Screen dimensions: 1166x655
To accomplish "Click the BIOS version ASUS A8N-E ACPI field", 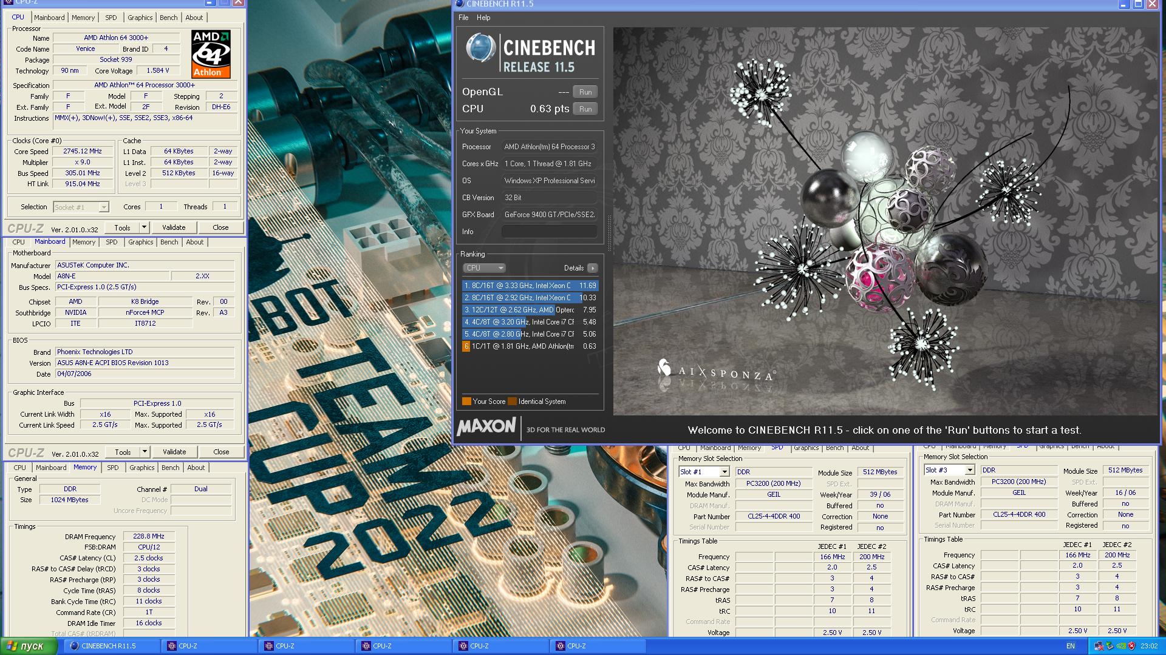I will click(x=145, y=363).
